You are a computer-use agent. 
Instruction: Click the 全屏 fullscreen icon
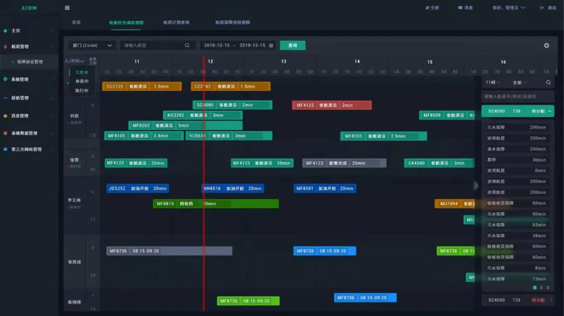coord(427,8)
